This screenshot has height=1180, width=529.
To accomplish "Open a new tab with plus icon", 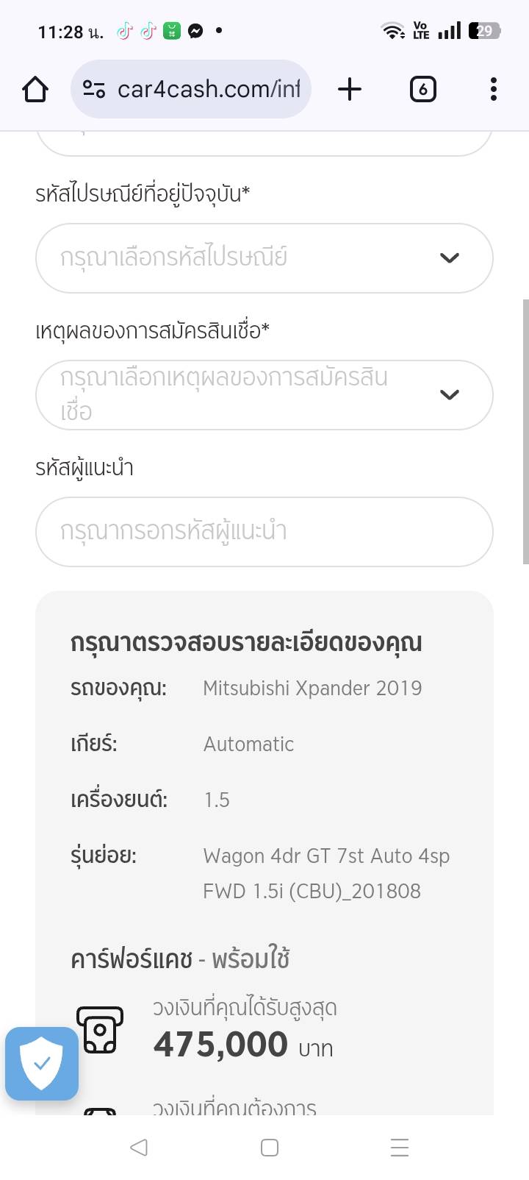I will point(350,90).
